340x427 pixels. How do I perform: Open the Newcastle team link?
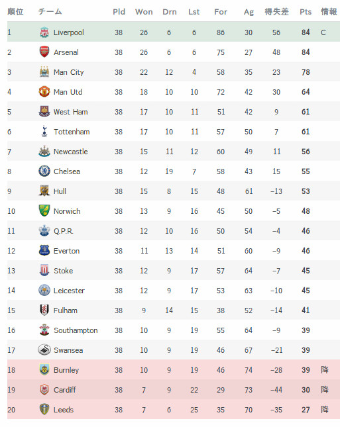71,152
